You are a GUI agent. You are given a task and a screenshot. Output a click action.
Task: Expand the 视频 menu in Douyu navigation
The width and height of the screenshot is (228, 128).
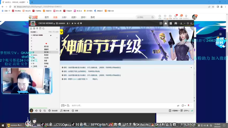[x=74, y=17]
